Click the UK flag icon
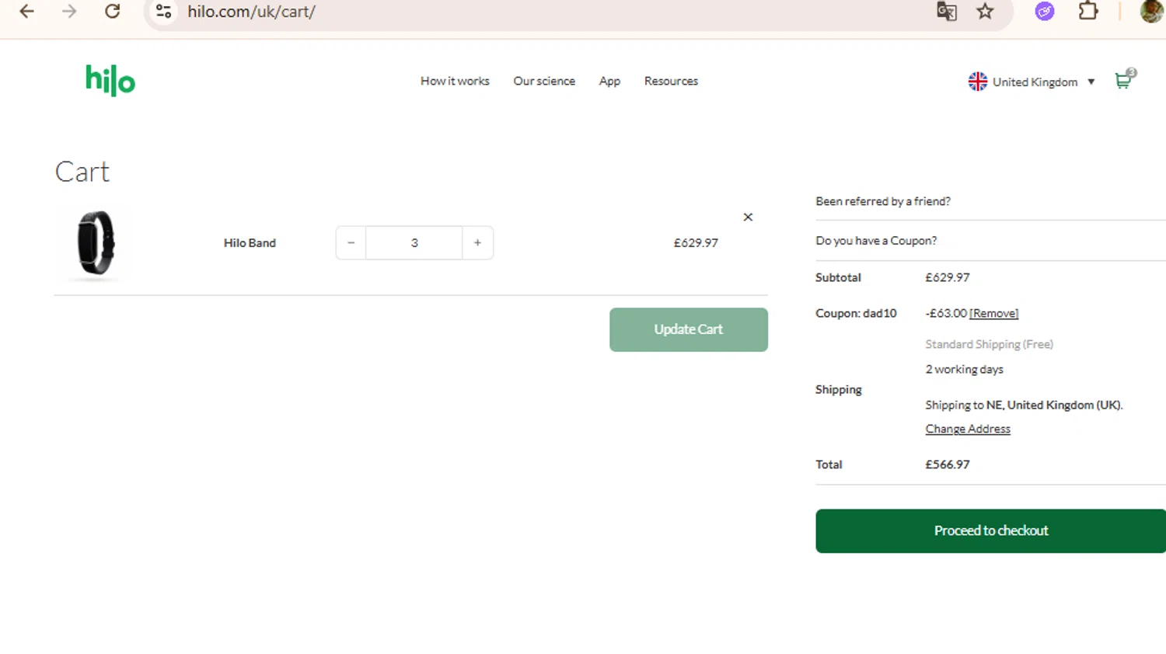The width and height of the screenshot is (1166, 654). pyautogui.click(x=977, y=82)
